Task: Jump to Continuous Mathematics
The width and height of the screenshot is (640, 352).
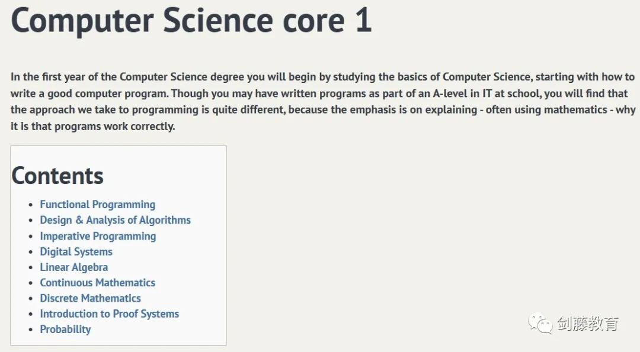Action: pyautogui.click(x=98, y=283)
